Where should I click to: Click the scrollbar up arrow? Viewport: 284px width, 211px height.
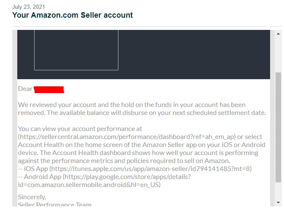[278, 34]
